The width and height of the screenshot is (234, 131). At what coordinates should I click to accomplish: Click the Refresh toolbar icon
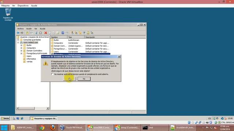click(x=54, y=33)
